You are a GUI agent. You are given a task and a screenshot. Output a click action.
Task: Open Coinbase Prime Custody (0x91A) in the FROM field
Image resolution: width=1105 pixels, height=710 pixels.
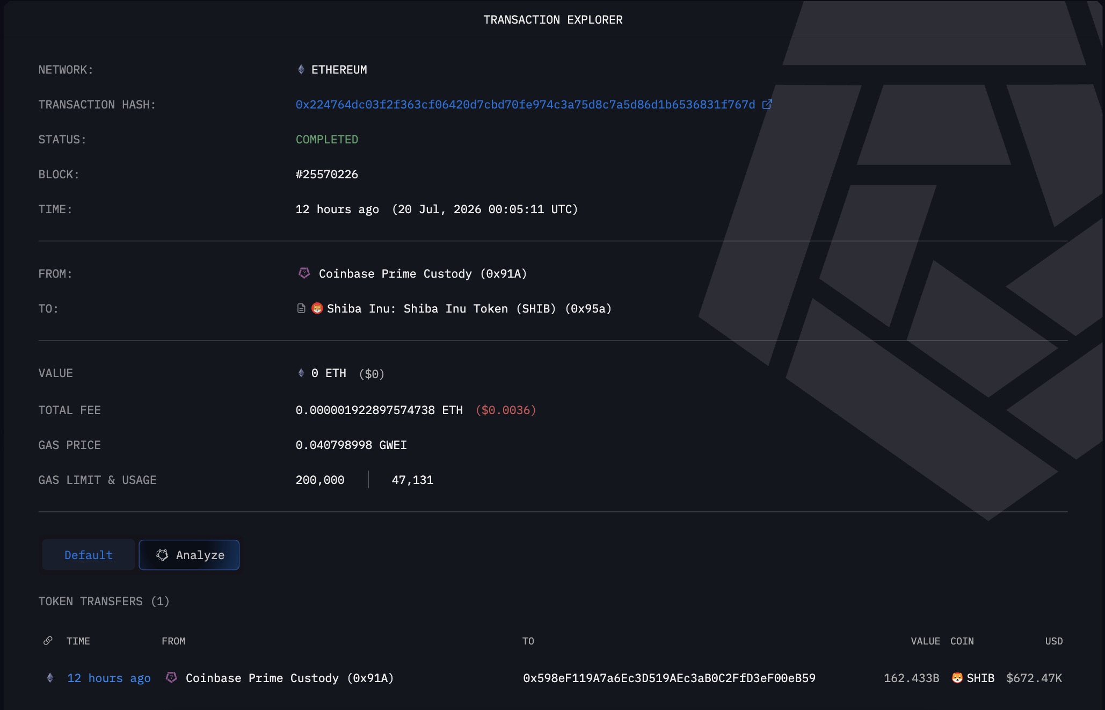(423, 273)
